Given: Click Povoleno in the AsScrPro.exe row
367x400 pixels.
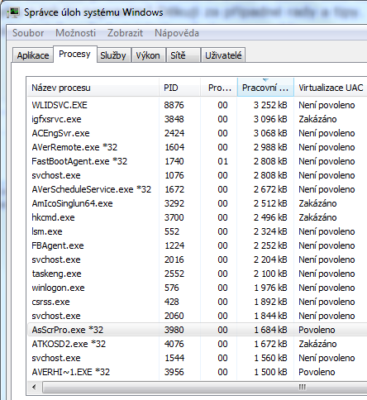Looking at the screenshot, I should 317,330.
